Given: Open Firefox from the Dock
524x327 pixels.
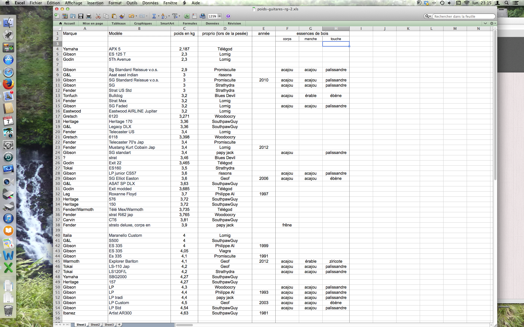Looking at the screenshot, I should point(8,84).
